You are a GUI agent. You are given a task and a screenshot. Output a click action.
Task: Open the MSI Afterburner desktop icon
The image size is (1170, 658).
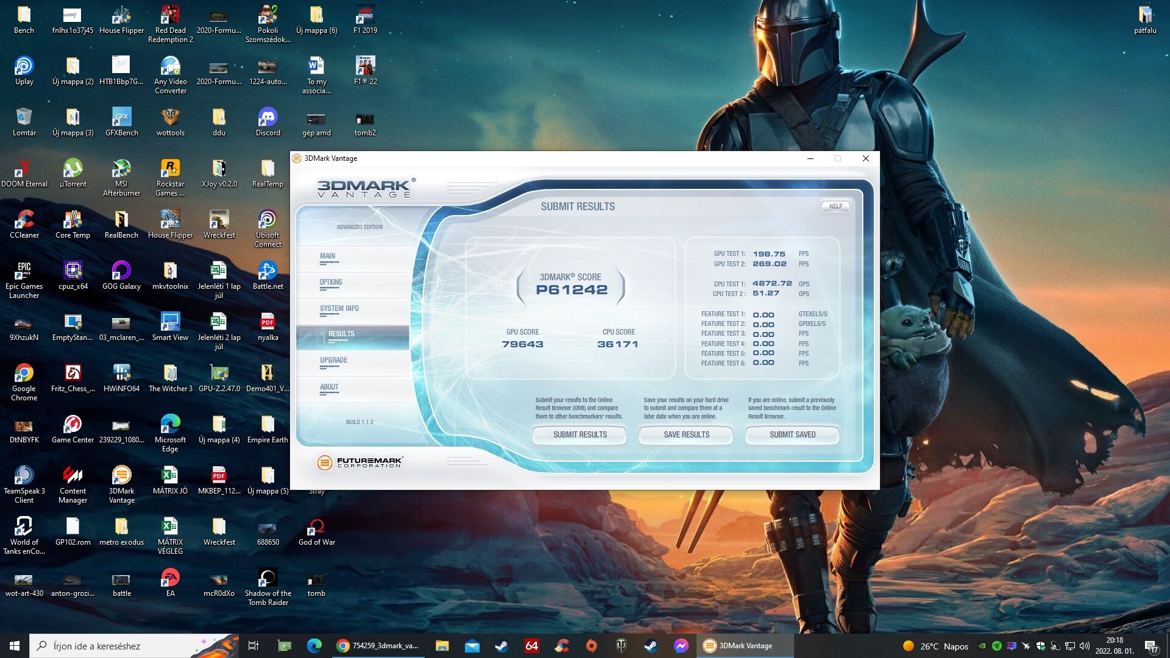coord(121,178)
